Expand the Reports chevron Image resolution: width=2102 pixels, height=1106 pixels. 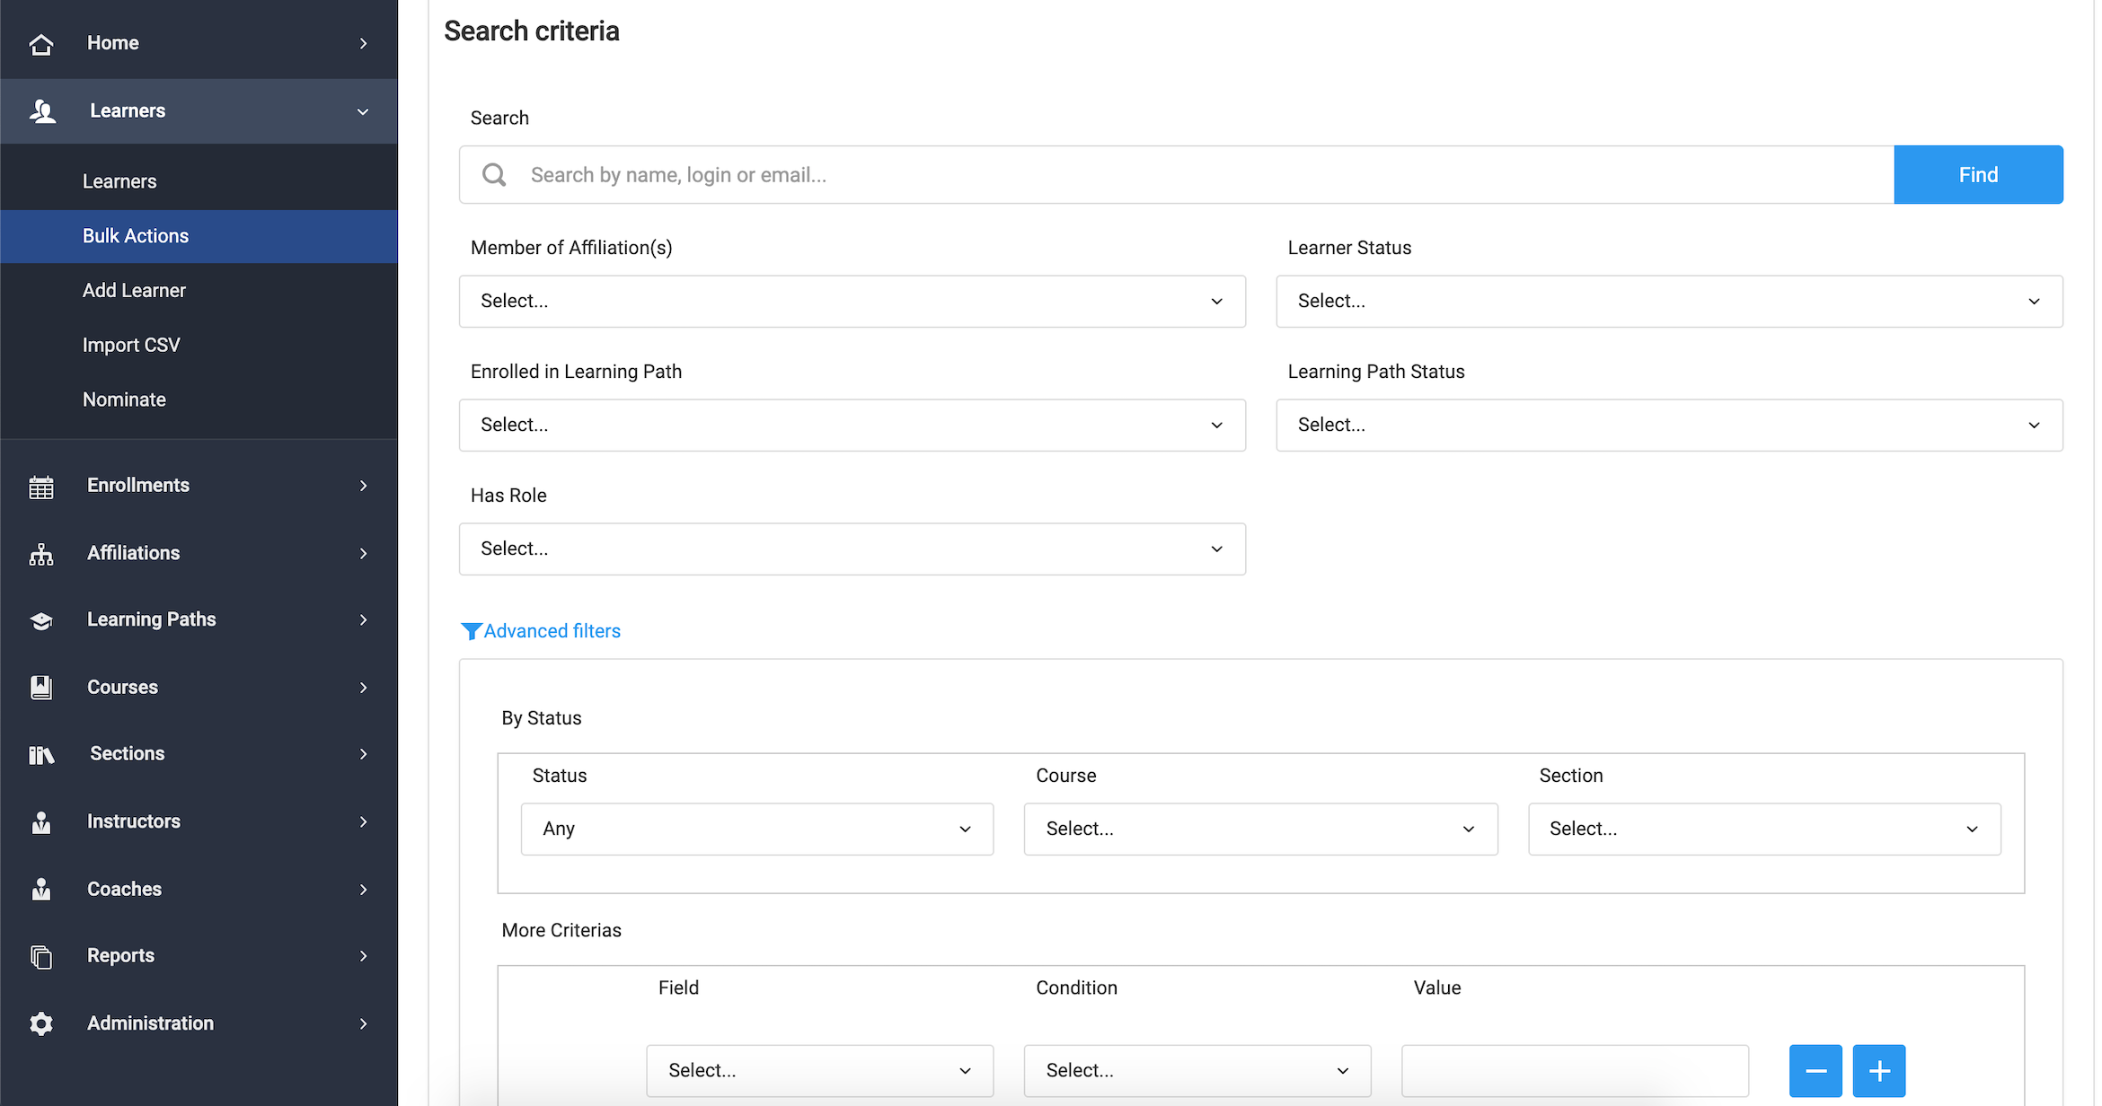click(364, 956)
